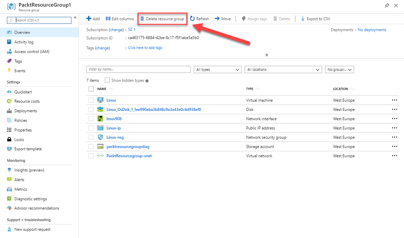Screen dimensions: 404x238
Task: Click the Linux virtual machine name link
Action: tap(111, 100)
